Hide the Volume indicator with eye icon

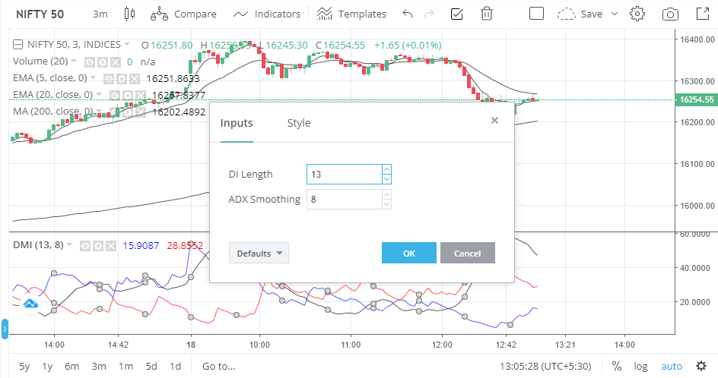coord(90,62)
